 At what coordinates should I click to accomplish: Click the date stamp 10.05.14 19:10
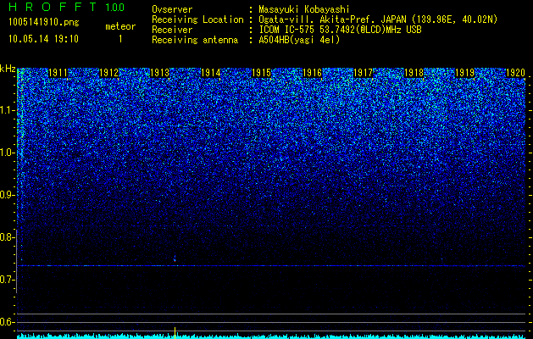click(44, 39)
